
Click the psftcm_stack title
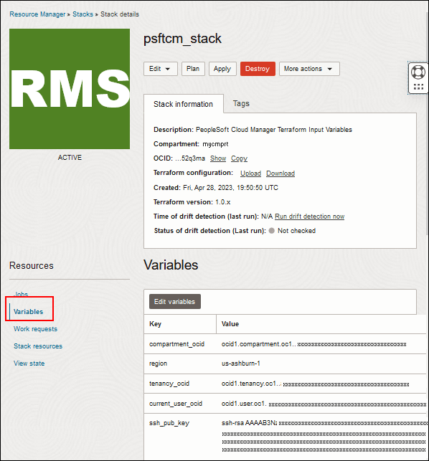click(x=182, y=39)
